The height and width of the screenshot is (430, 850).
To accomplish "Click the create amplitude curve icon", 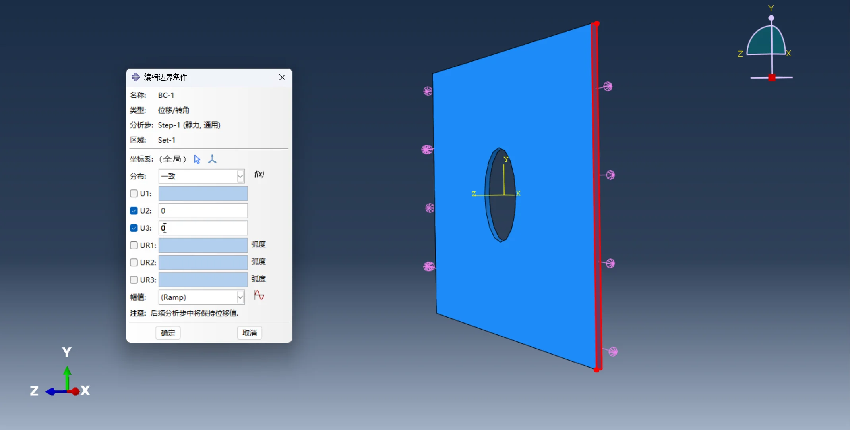I will tap(259, 295).
